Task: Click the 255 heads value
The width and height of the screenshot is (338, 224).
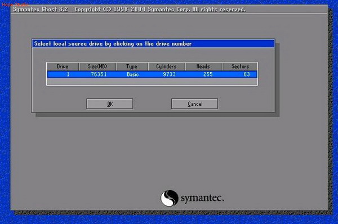Action: [208, 74]
